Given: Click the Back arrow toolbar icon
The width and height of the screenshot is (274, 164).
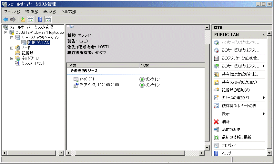Looking at the screenshot, I should [x=5, y=19].
